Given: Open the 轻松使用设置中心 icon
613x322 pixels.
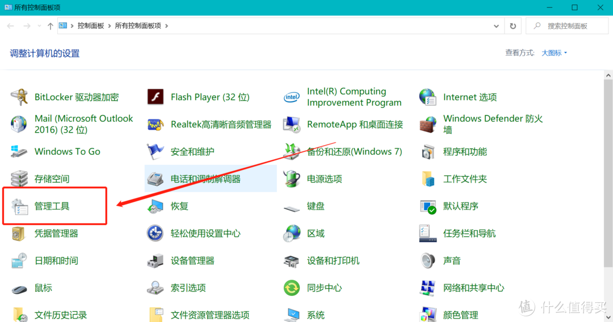Looking at the screenshot, I should click(155, 234).
